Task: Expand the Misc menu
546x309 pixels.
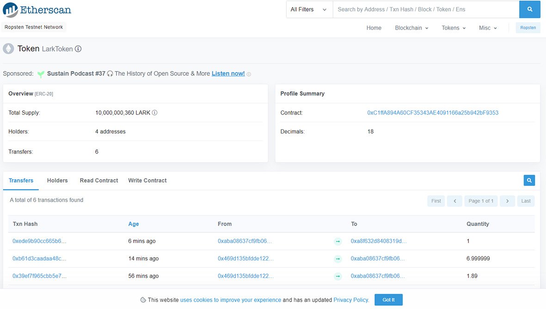Action: pyautogui.click(x=488, y=28)
